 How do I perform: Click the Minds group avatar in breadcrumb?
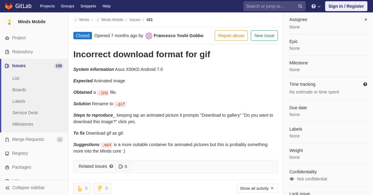pos(76,20)
